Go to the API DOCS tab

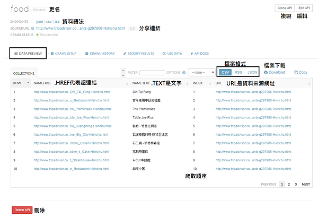click(x=200, y=54)
